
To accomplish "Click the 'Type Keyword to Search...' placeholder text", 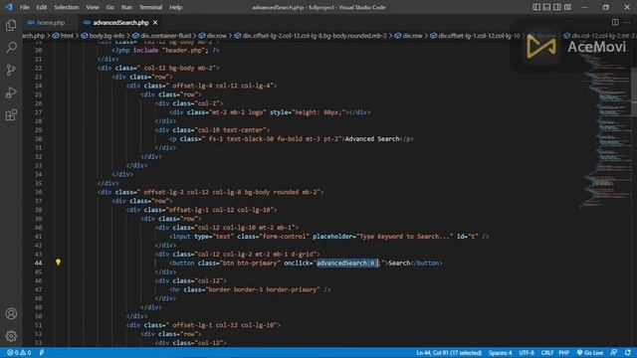I will coord(404,237).
